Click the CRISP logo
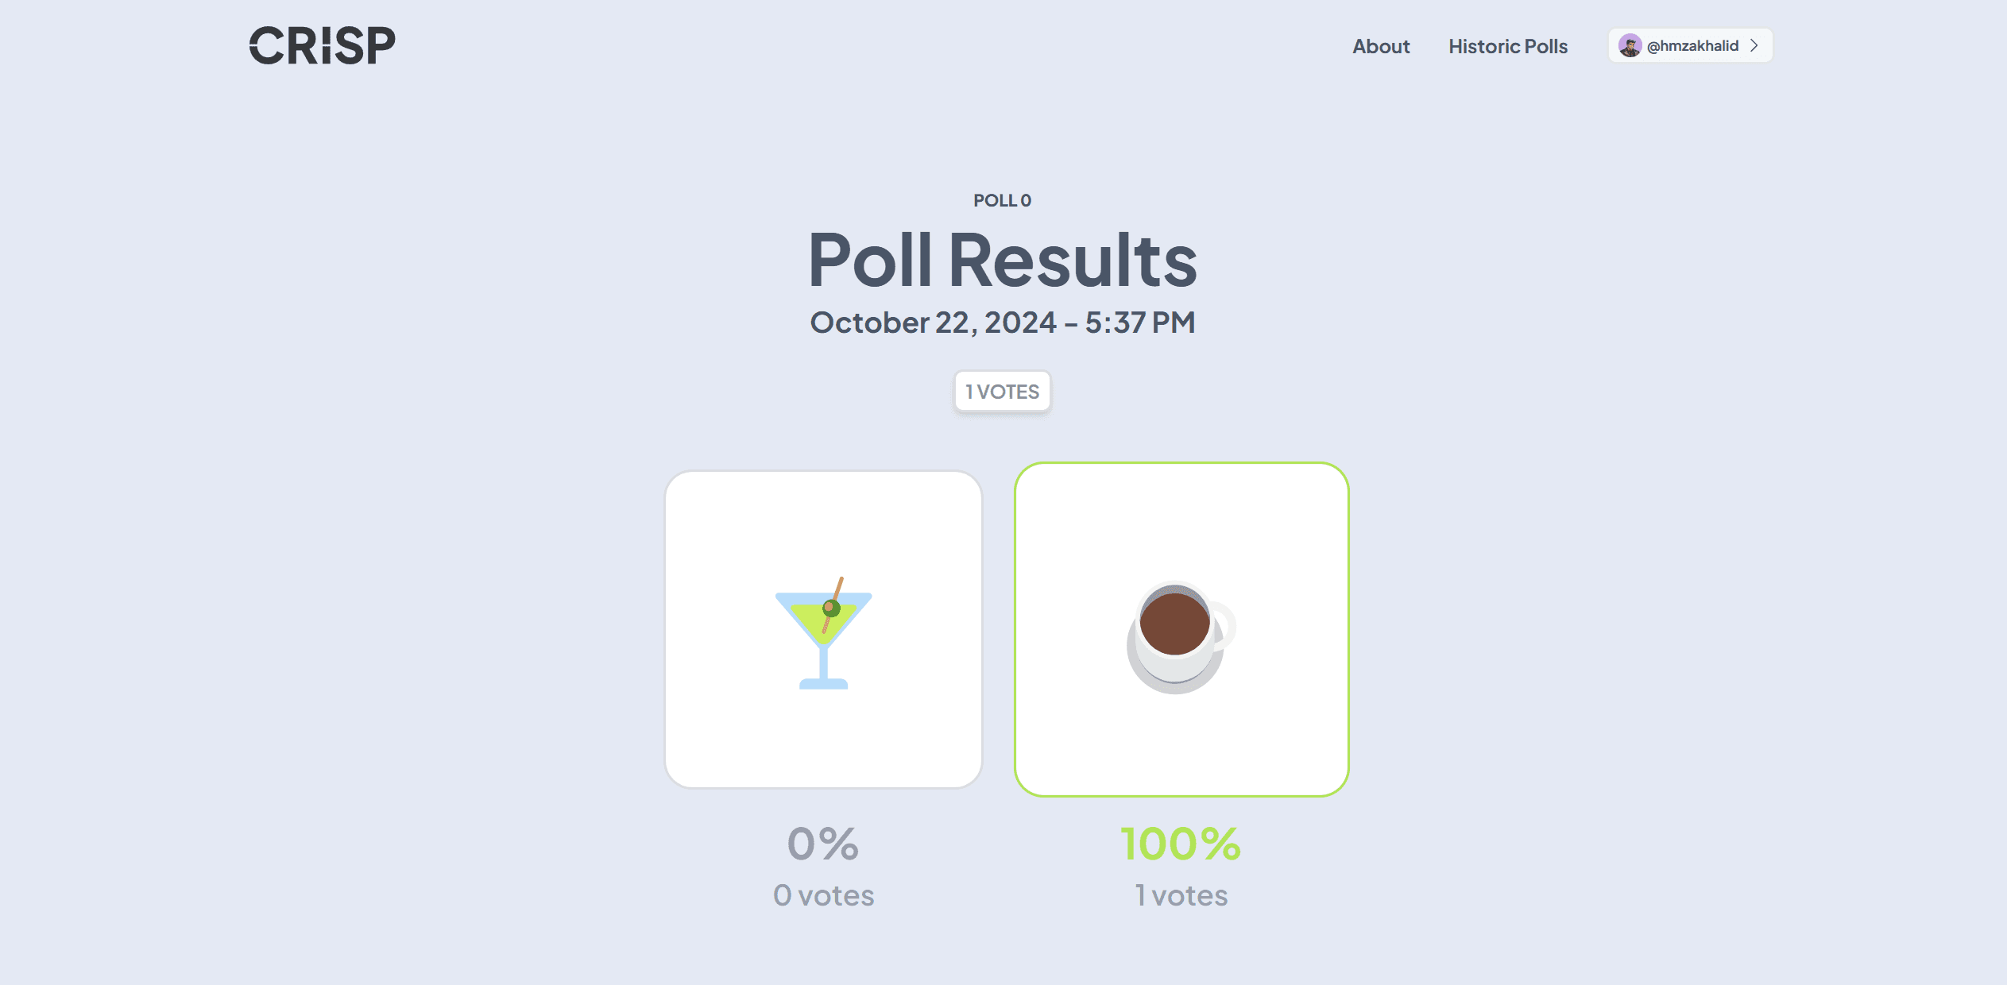 321,45
